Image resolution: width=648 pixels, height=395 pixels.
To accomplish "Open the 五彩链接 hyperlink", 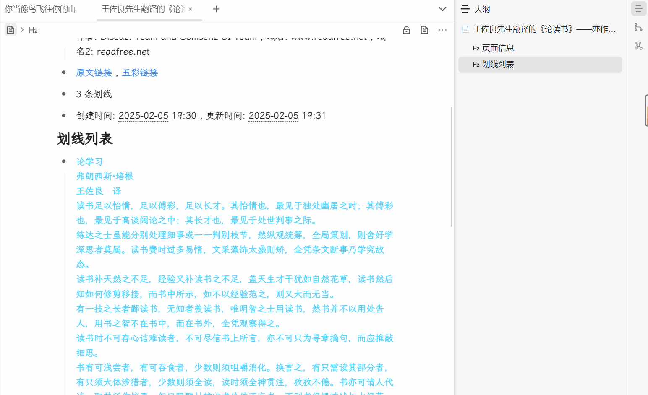I will [139, 73].
